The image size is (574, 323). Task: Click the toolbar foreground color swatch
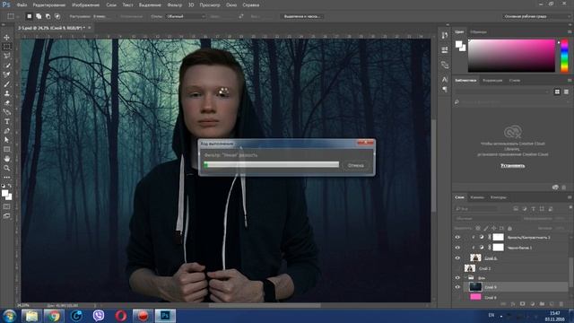click(4, 194)
